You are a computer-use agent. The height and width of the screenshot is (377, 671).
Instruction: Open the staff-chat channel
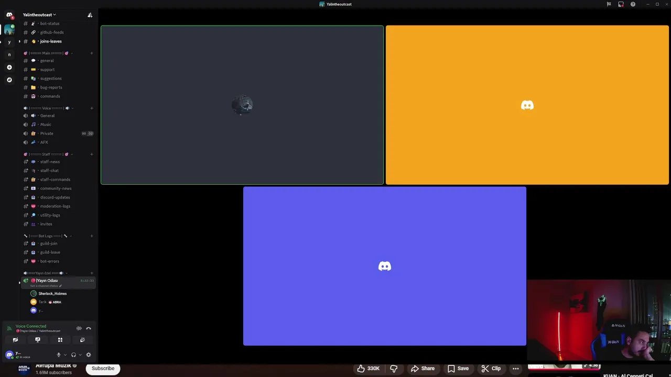59,171
